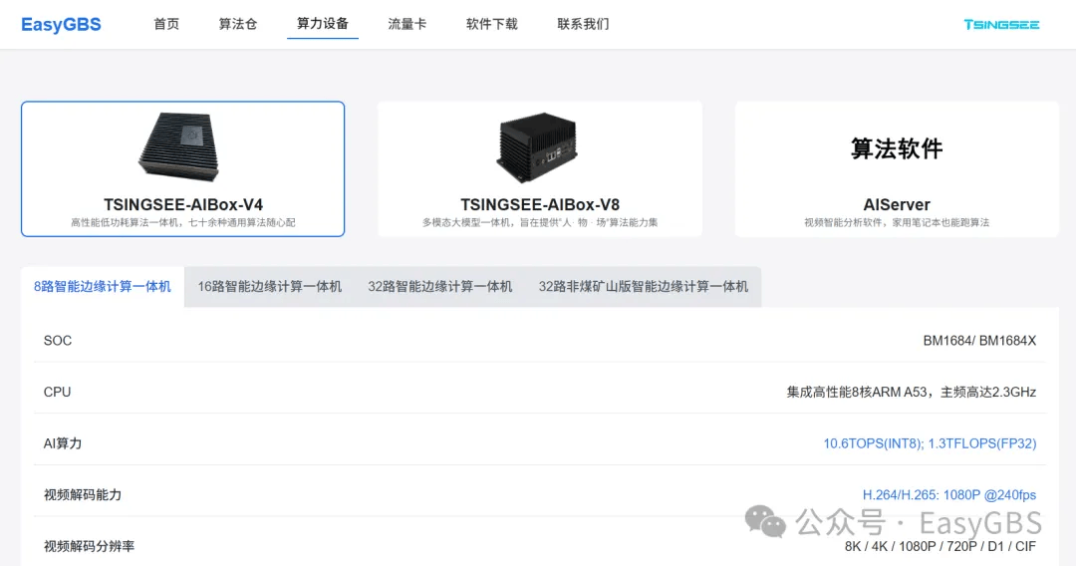Select the TSINGSEE-AIBox-V4 title
This screenshot has width=1076, height=566.
183,204
